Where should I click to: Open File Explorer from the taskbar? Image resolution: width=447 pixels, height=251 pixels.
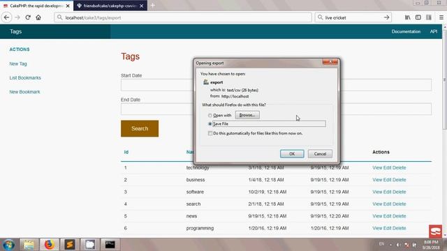click(29, 245)
